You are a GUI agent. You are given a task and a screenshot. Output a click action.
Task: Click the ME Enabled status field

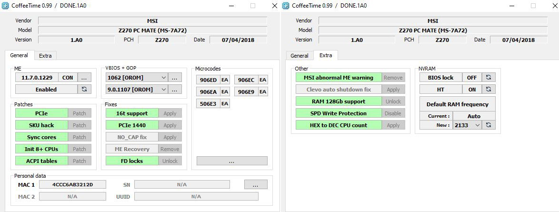point(46,89)
